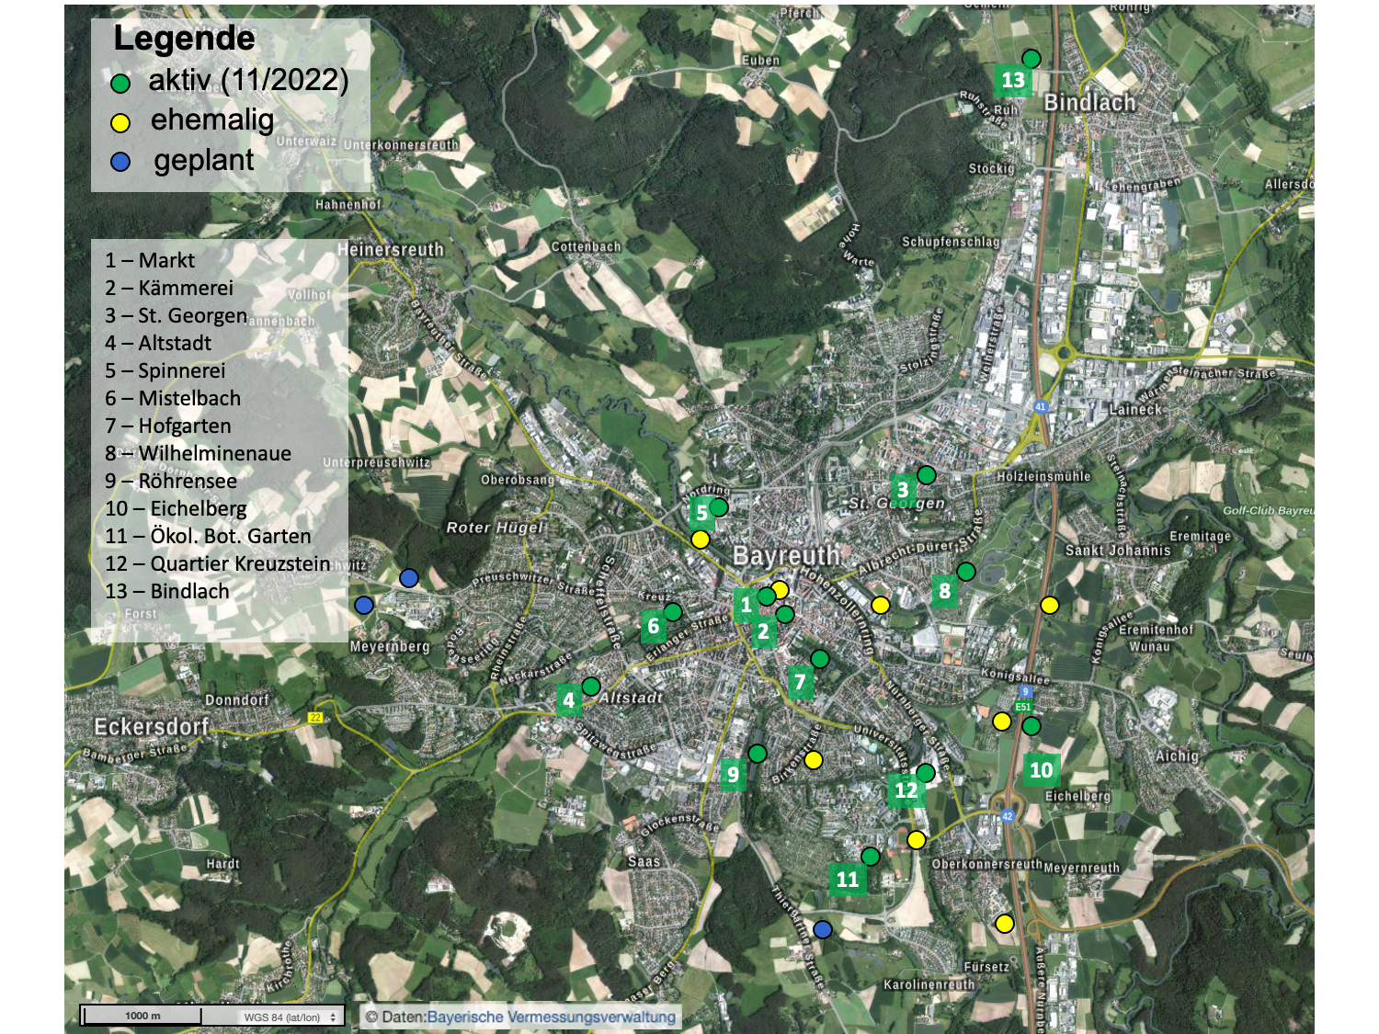Viewport: 1379px width, 1034px height.
Task: Open the WGS 84 (lat/lon) coordinate dropdown
Action: pos(289,1017)
